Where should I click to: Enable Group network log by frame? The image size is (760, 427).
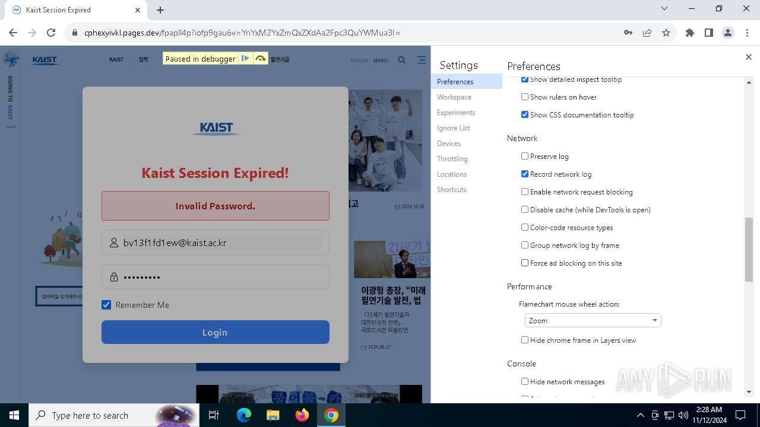point(525,245)
